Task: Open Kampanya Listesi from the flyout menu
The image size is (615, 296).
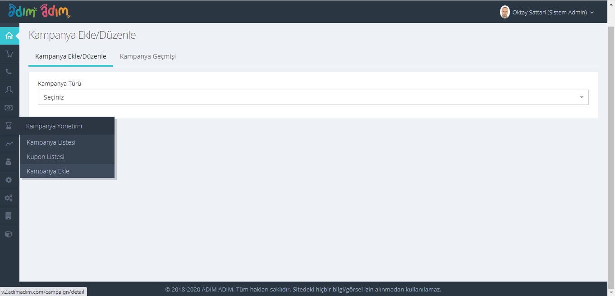Action: pos(51,142)
